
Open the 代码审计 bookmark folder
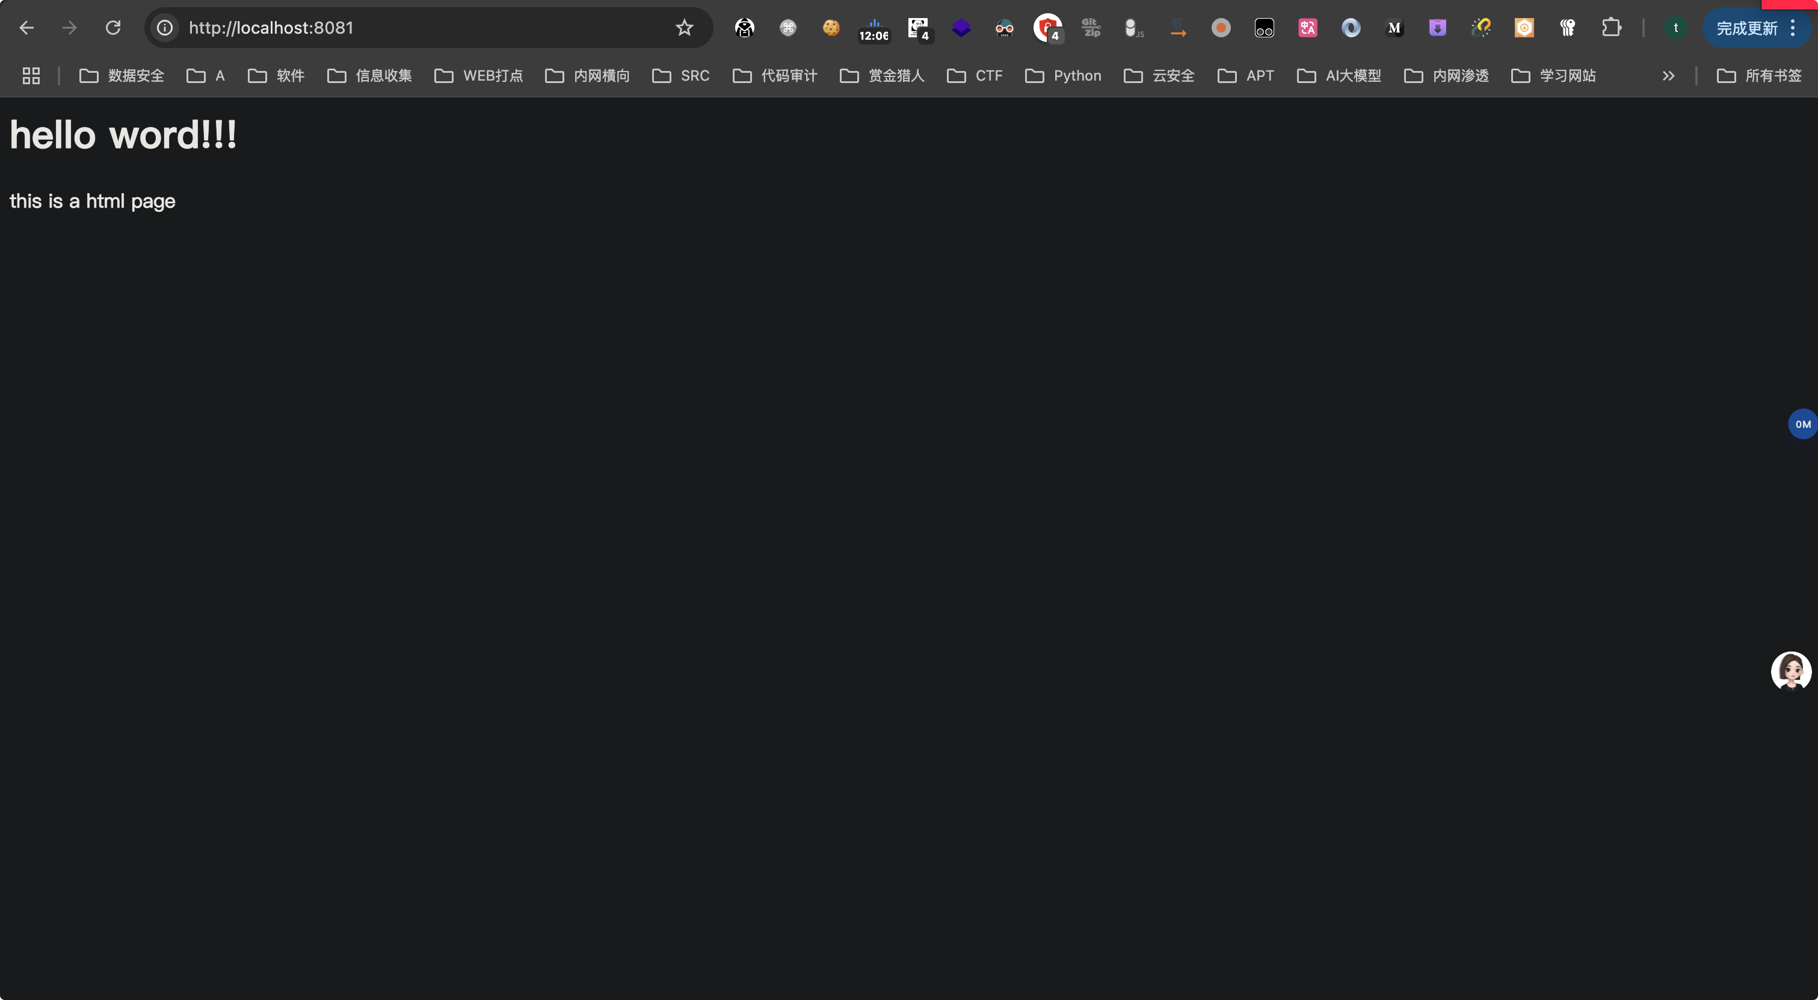click(x=775, y=76)
